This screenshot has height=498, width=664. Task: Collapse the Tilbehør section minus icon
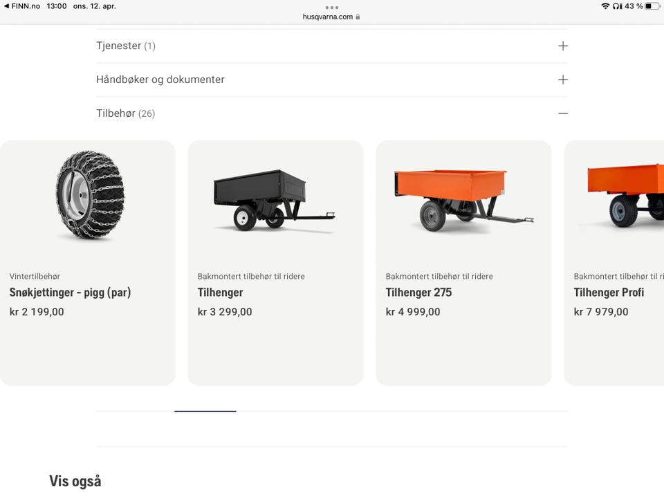[x=563, y=113]
